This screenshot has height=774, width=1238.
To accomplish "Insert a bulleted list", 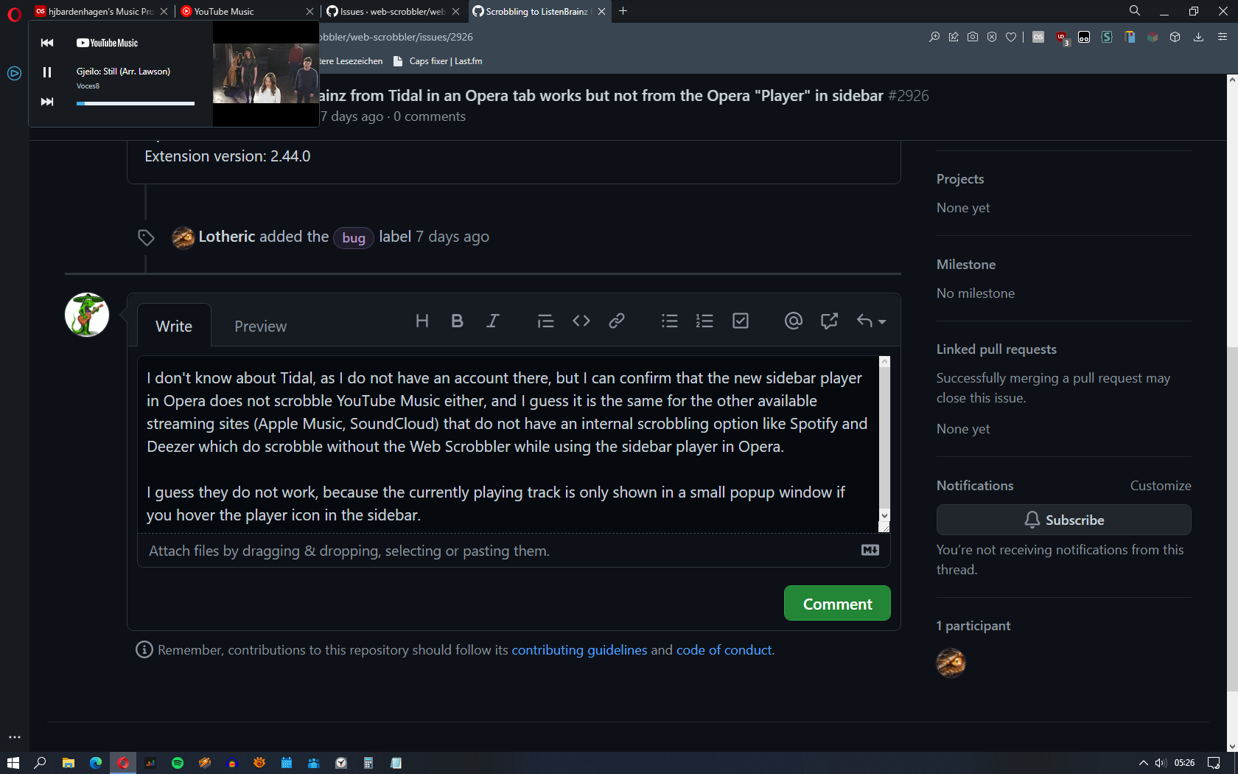I will coord(669,321).
